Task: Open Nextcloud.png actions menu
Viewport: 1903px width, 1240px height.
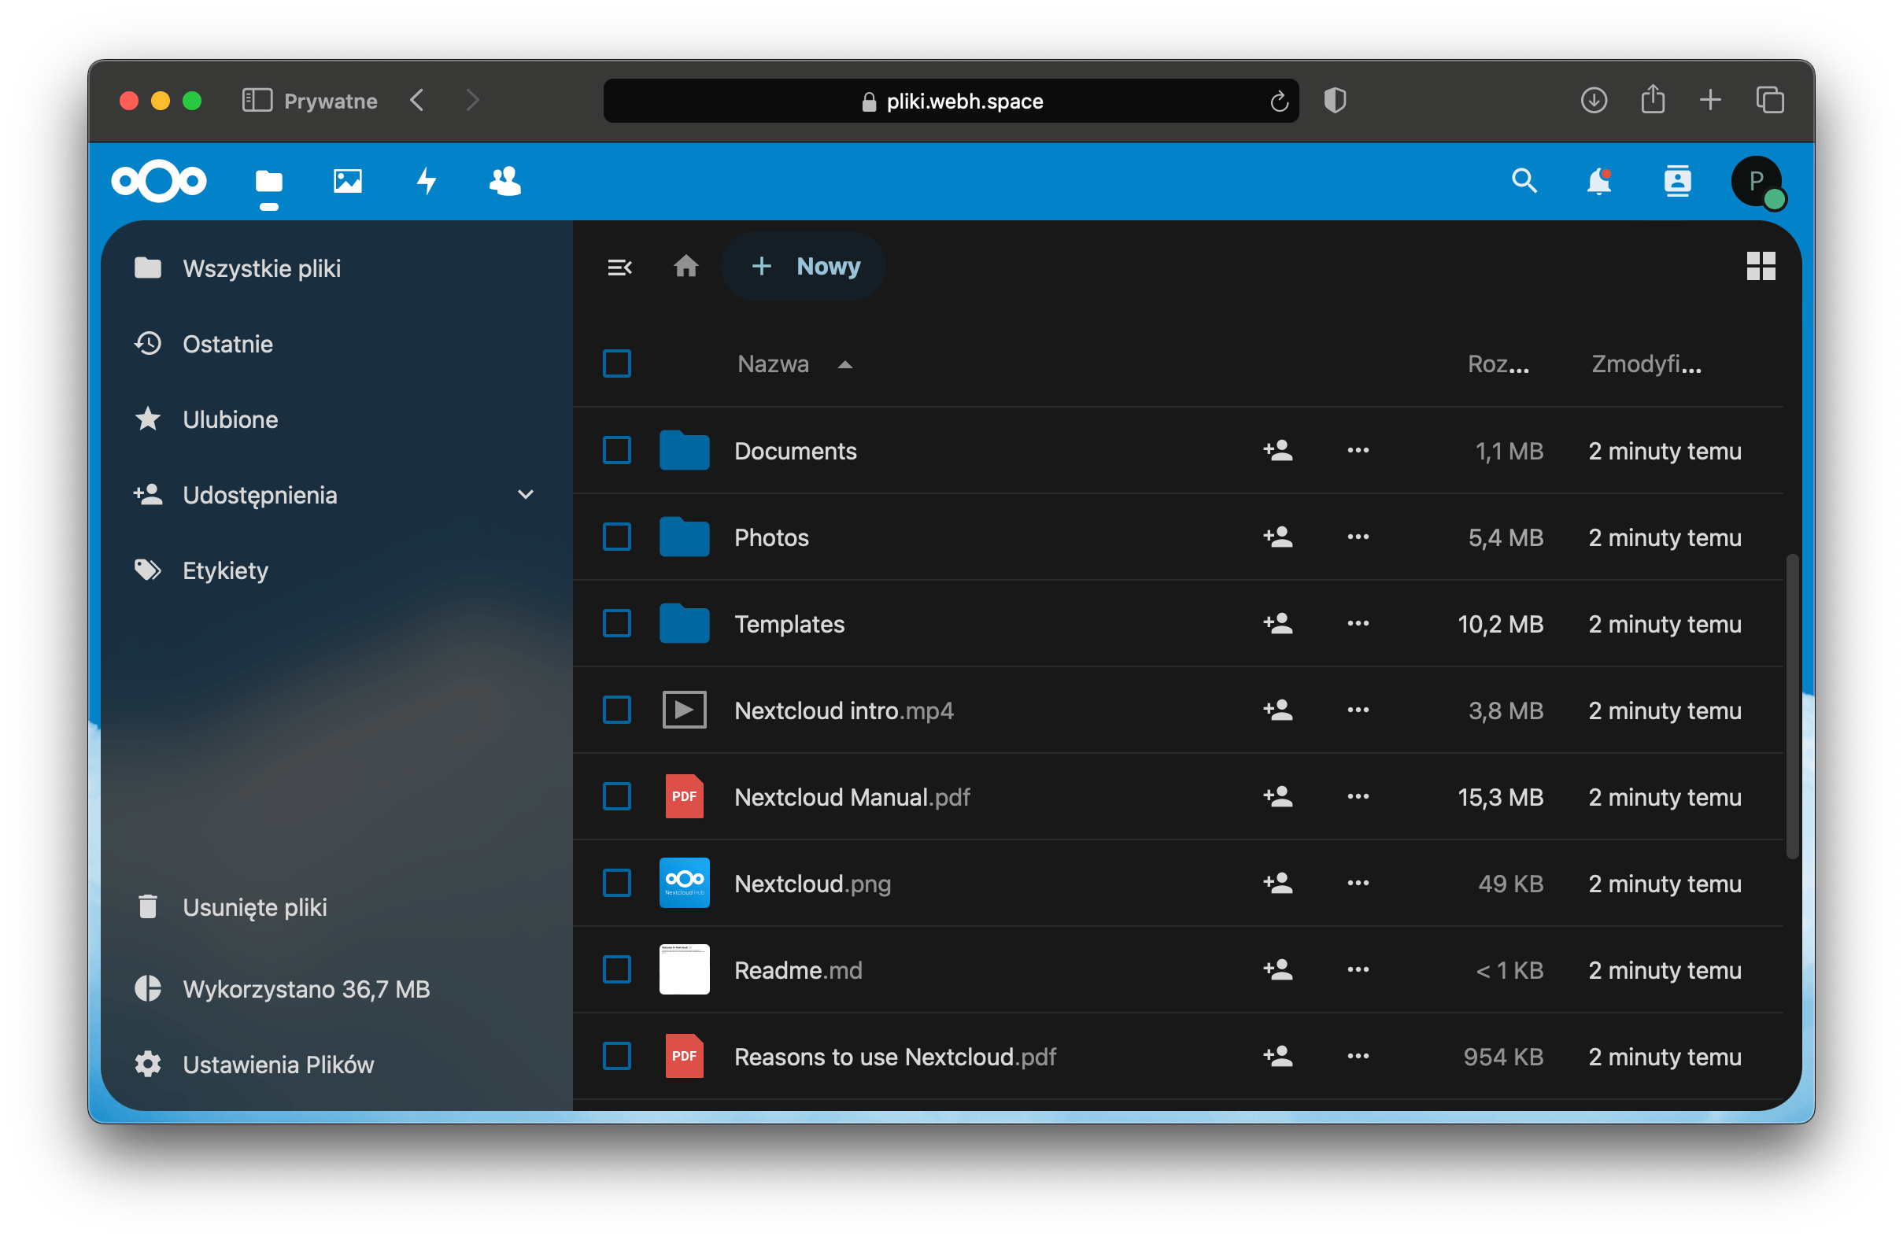Action: point(1358,884)
